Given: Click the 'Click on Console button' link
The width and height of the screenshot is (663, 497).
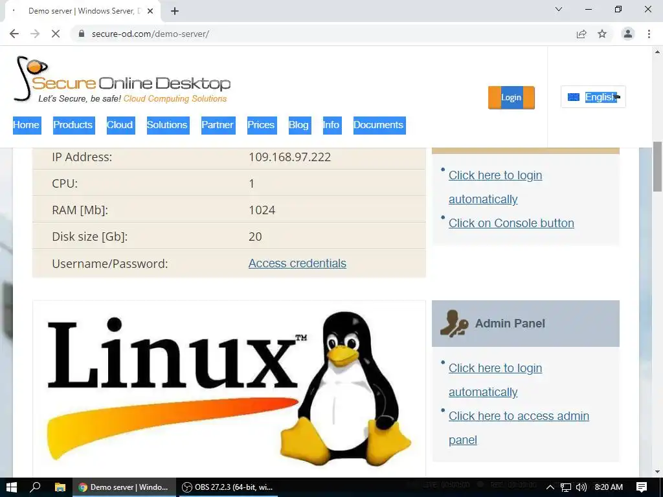Looking at the screenshot, I should 511,223.
